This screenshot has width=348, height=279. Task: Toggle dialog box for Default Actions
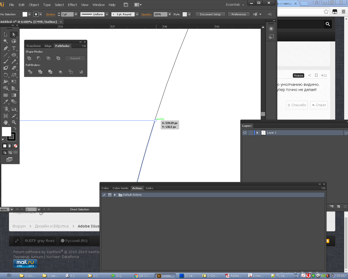coord(110,195)
